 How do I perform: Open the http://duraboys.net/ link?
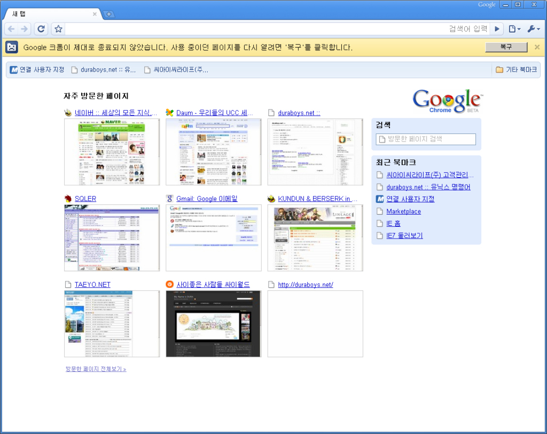pyautogui.click(x=305, y=285)
